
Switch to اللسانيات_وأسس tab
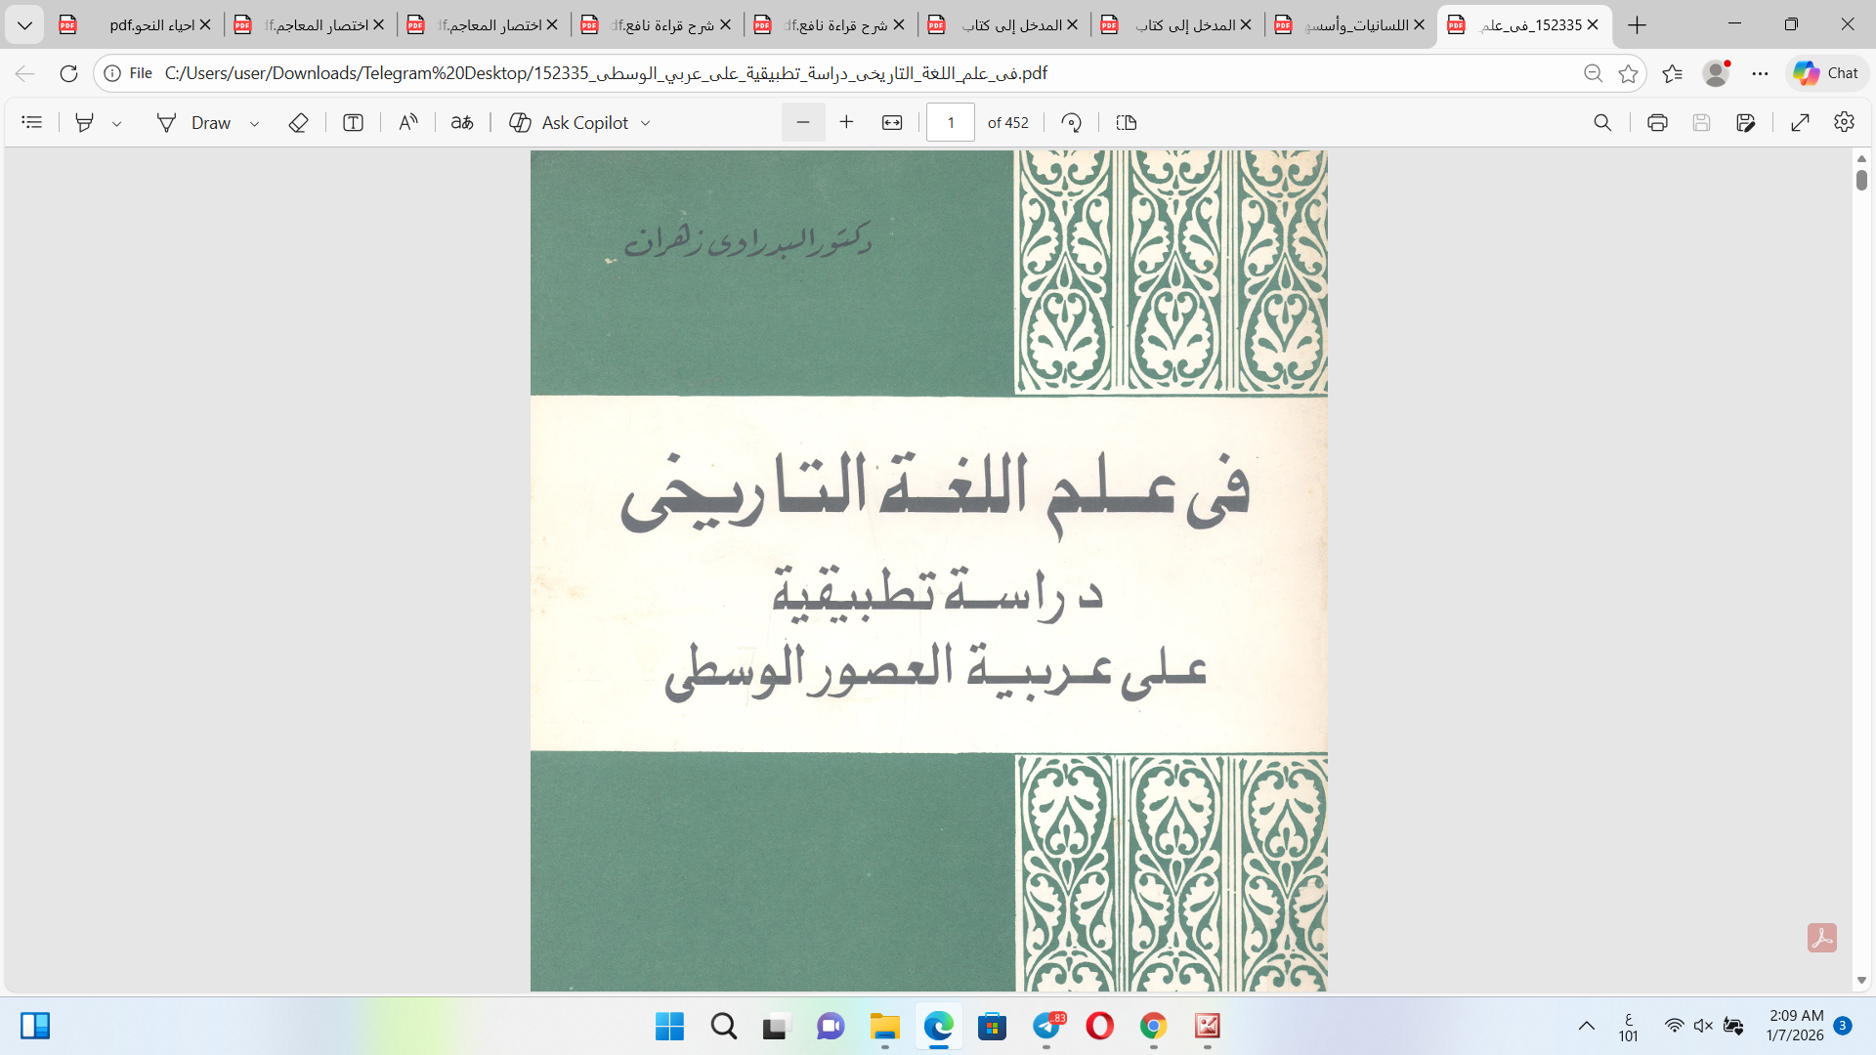[x=1352, y=25]
